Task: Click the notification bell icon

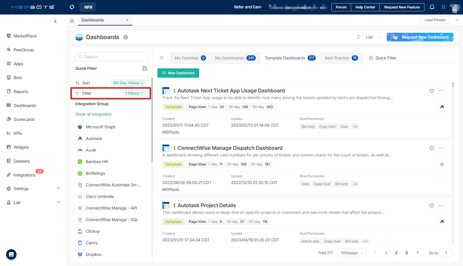Action: click(432, 7)
